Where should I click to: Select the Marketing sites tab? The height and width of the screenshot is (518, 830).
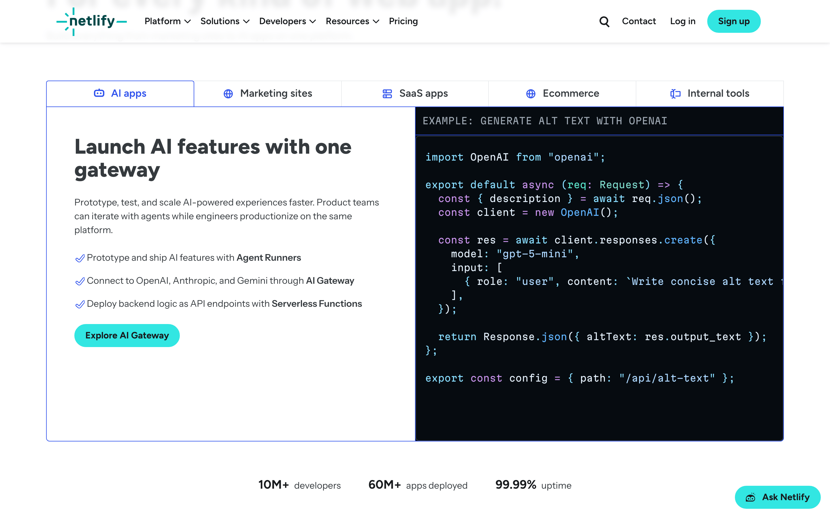coord(267,94)
